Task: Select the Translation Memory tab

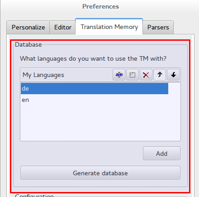Action: coord(109,27)
